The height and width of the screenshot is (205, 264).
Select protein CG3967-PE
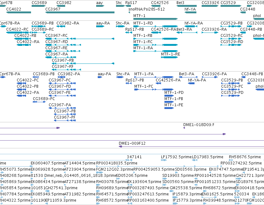[x=60, y=92]
